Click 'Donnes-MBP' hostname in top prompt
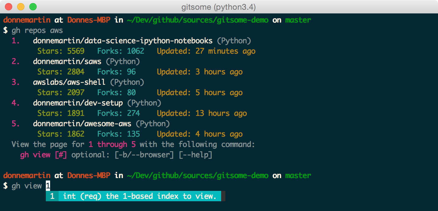This screenshot has height=211, width=438. pyautogui.click(x=89, y=20)
